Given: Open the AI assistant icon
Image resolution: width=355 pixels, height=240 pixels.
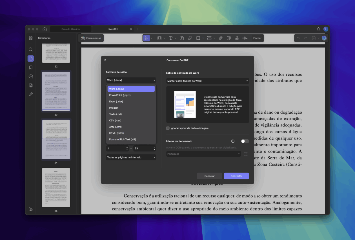Looking at the screenshot, I should click(324, 38).
